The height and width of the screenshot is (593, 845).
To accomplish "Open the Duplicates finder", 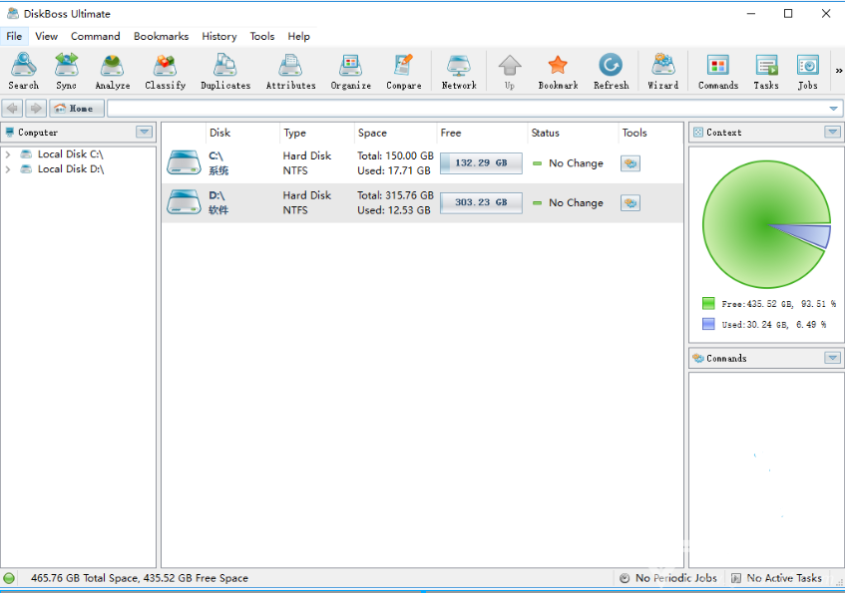I will point(225,71).
